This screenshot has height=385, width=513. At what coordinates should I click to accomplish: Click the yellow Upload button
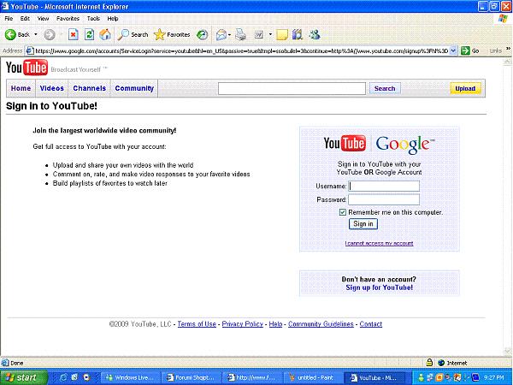pos(465,88)
